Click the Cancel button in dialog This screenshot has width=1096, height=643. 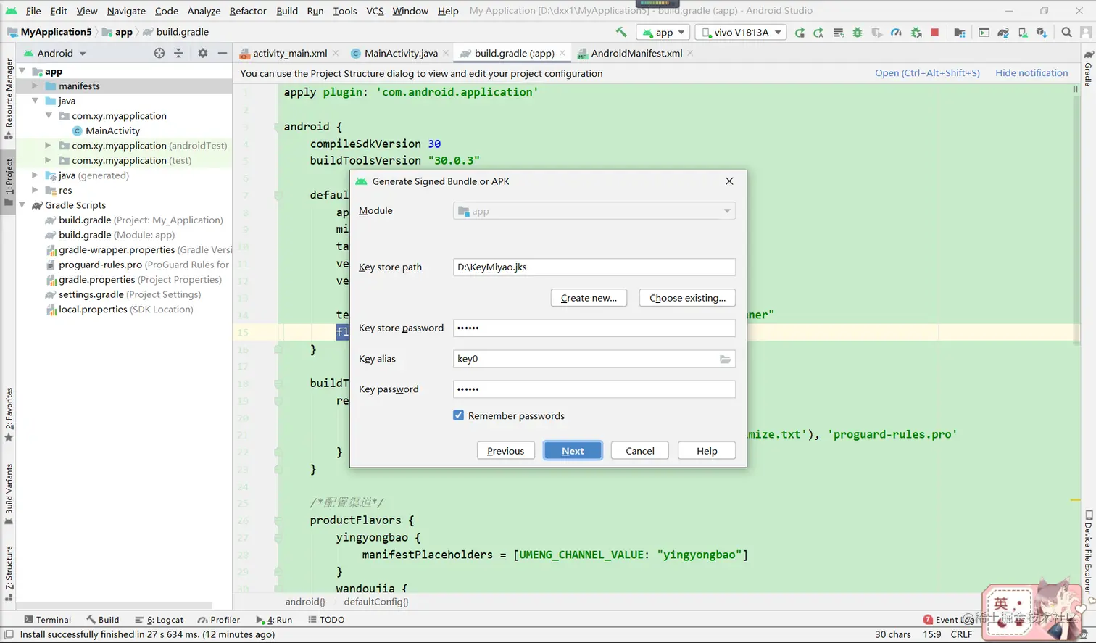coord(640,451)
